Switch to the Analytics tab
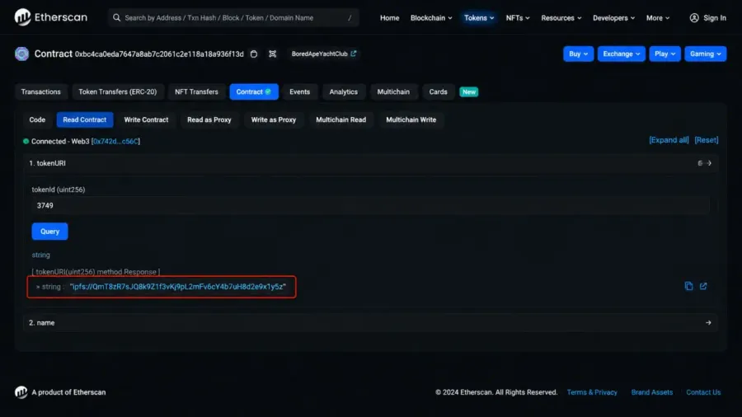Screen dimensions: 742x417 pos(344,91)
